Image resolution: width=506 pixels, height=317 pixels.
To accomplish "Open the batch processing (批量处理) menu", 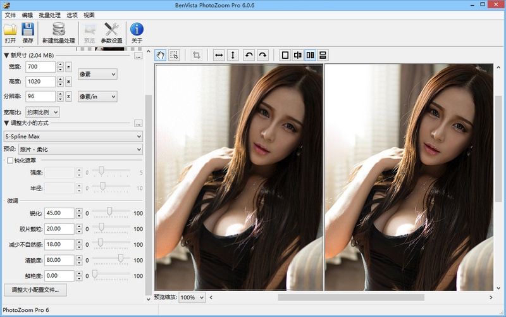I will pyautogui.click(x=49, y=14).
